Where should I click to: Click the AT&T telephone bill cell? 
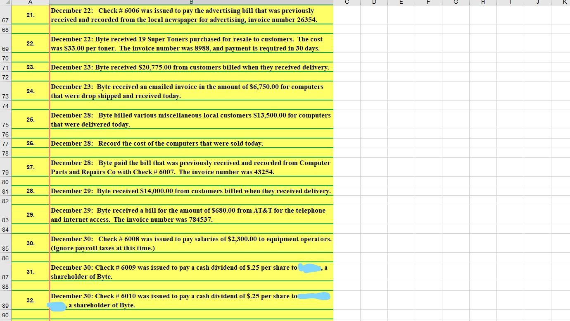click(x=191, y=215)
